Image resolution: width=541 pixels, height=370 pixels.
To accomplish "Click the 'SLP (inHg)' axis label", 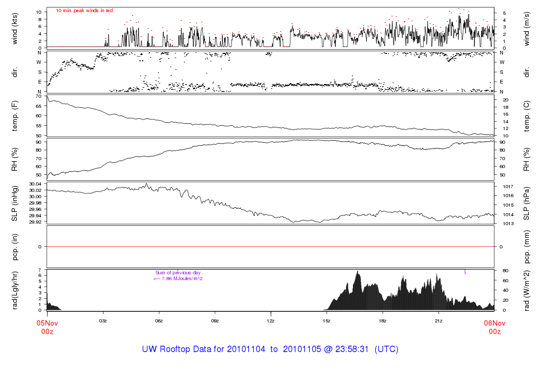I will (x=14, y=203).
